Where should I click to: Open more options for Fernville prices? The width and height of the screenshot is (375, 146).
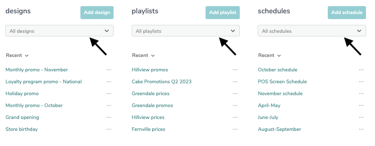[235, 129]
